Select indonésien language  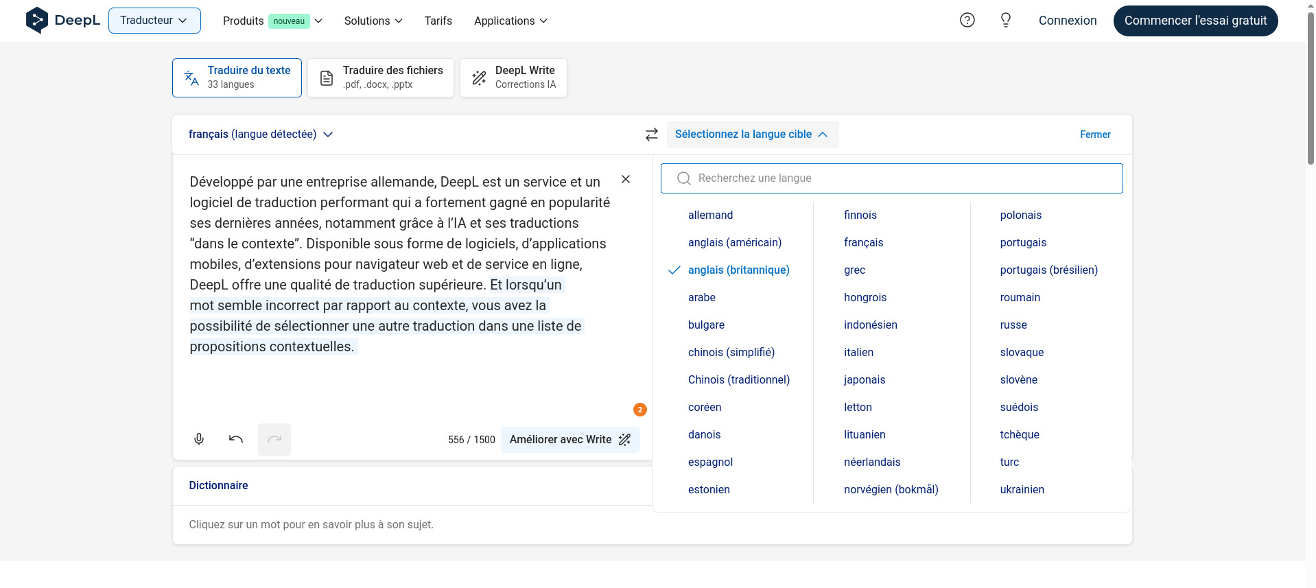pos(871,325)
